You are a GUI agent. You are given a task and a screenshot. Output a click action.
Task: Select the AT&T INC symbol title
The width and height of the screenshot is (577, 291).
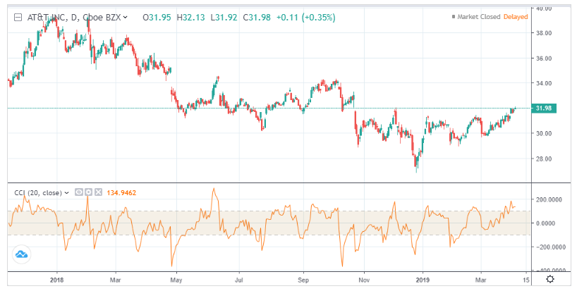50,16
